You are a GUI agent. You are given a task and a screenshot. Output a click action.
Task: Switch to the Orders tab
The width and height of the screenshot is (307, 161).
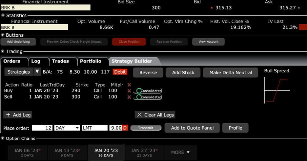[x=12, y=61]
